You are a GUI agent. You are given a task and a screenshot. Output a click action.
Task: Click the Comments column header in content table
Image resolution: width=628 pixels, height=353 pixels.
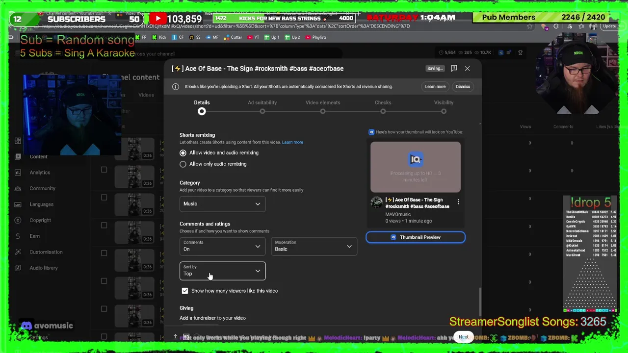pos(563,127)
